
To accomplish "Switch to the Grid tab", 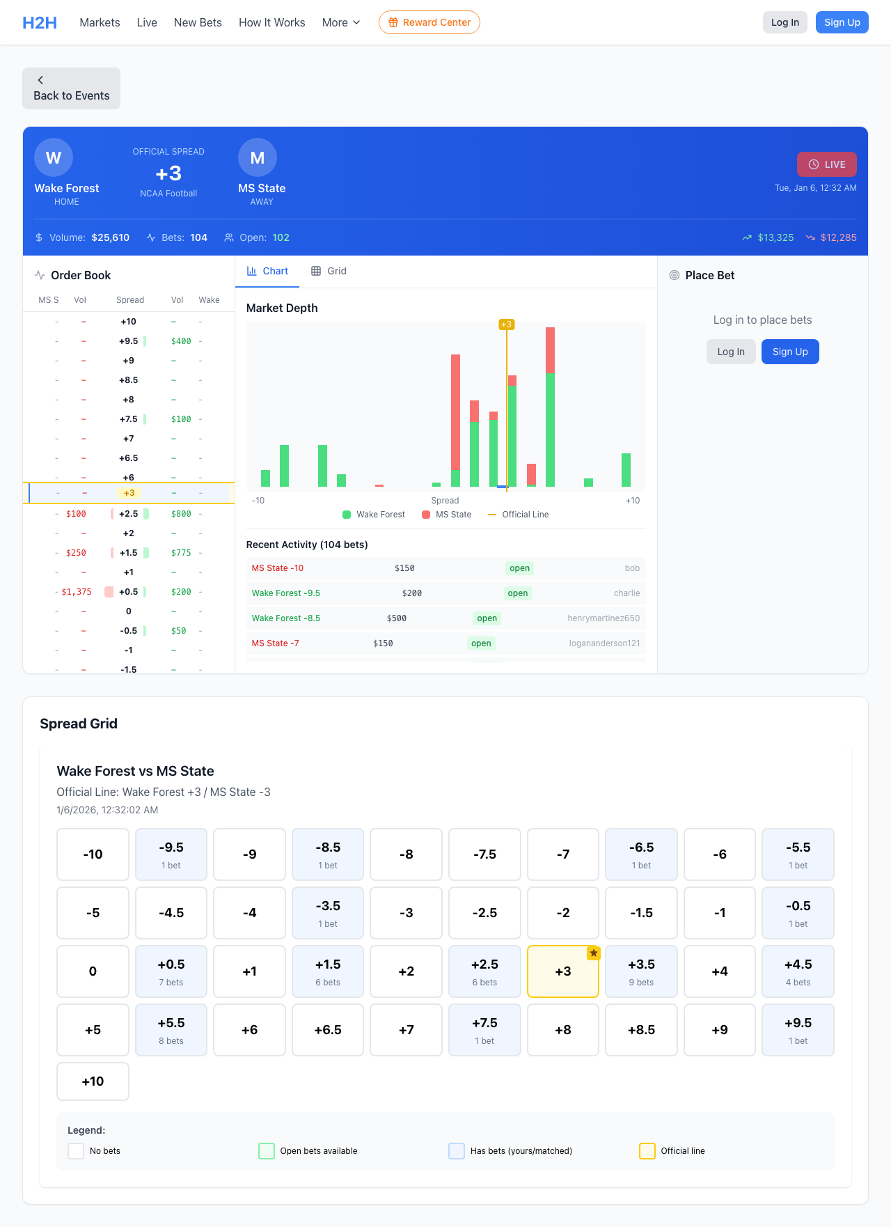I will tap(329, 271).
